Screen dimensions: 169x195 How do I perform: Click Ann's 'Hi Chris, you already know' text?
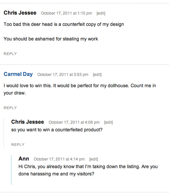point(88,170)
